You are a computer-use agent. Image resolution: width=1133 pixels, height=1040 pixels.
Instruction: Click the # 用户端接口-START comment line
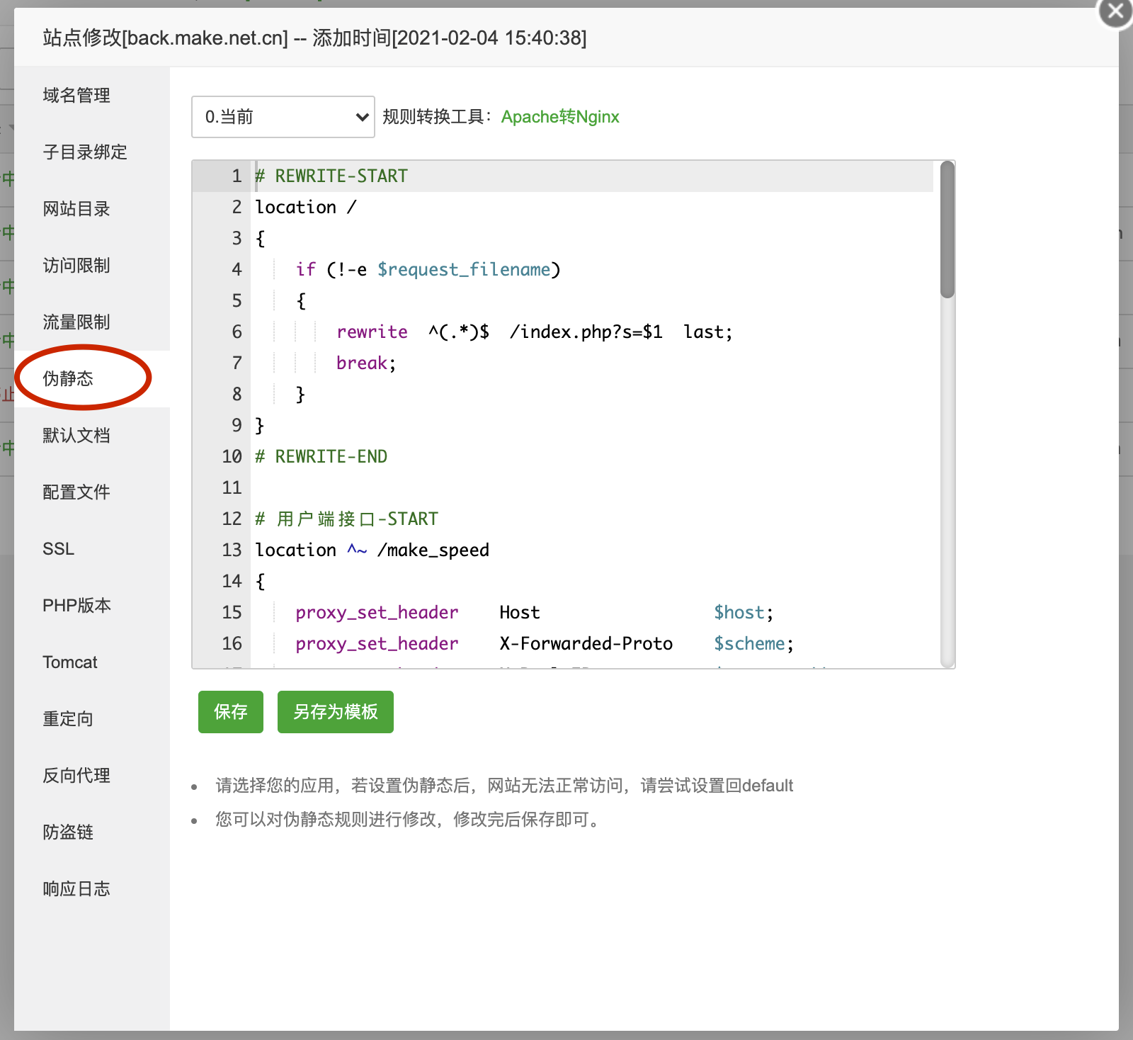[347, 519]
